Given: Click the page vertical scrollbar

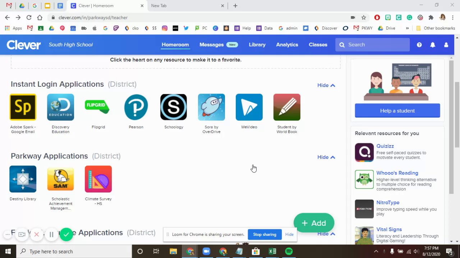Looking at the screenshot, I should [457, 115].
